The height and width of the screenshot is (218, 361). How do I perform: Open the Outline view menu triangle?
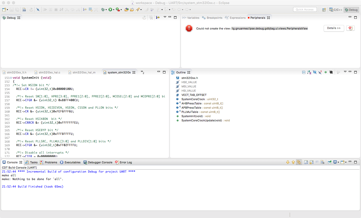[x=345, y=72]
